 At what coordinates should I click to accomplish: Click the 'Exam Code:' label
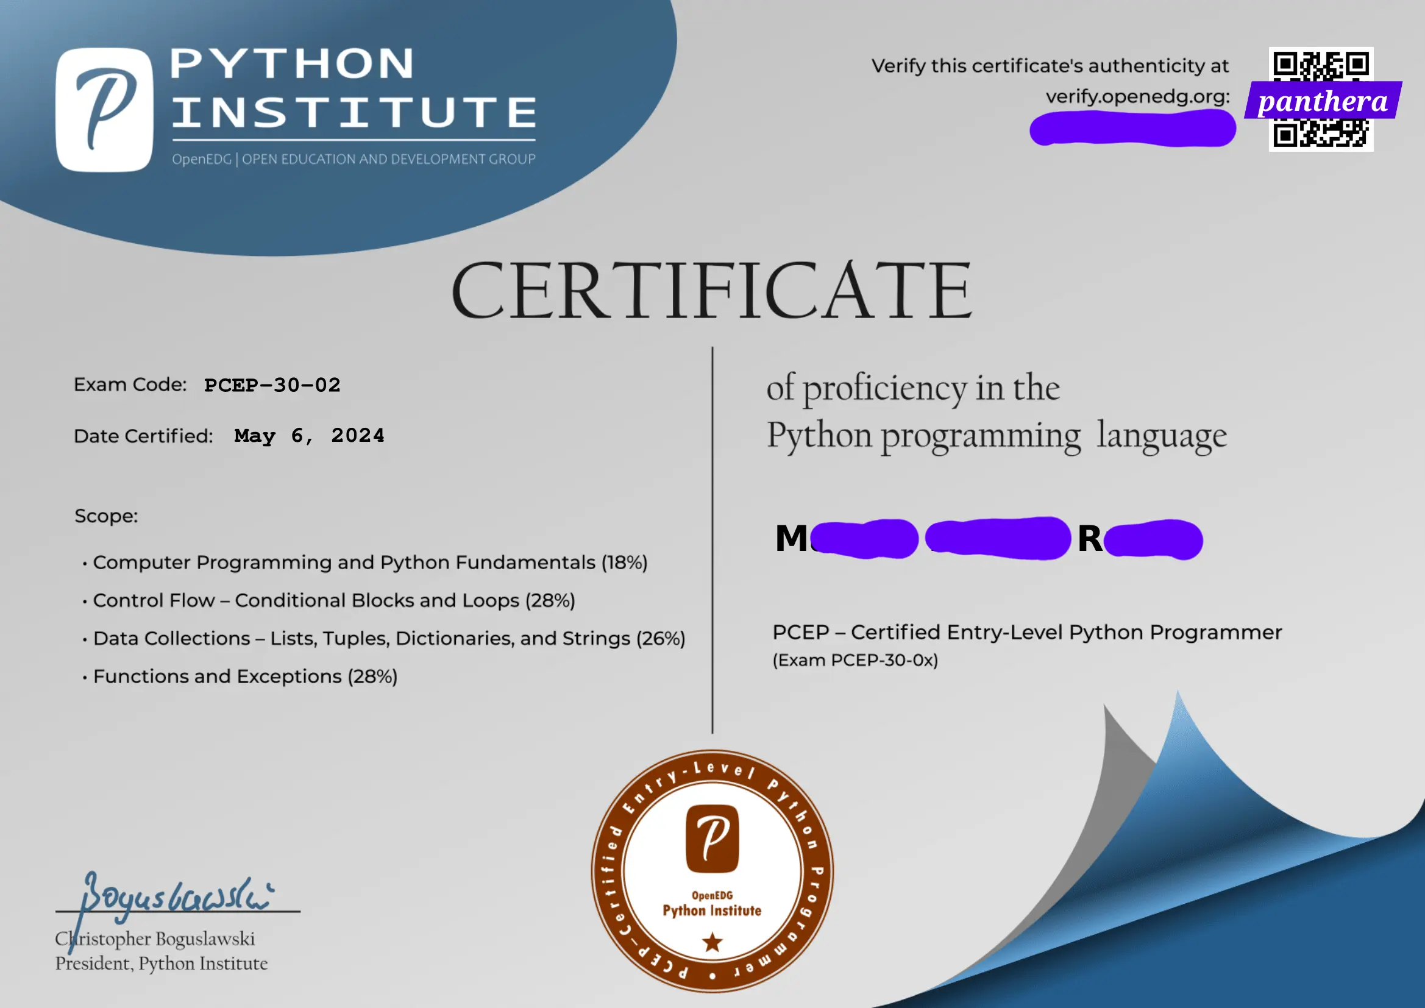[130, 385]
